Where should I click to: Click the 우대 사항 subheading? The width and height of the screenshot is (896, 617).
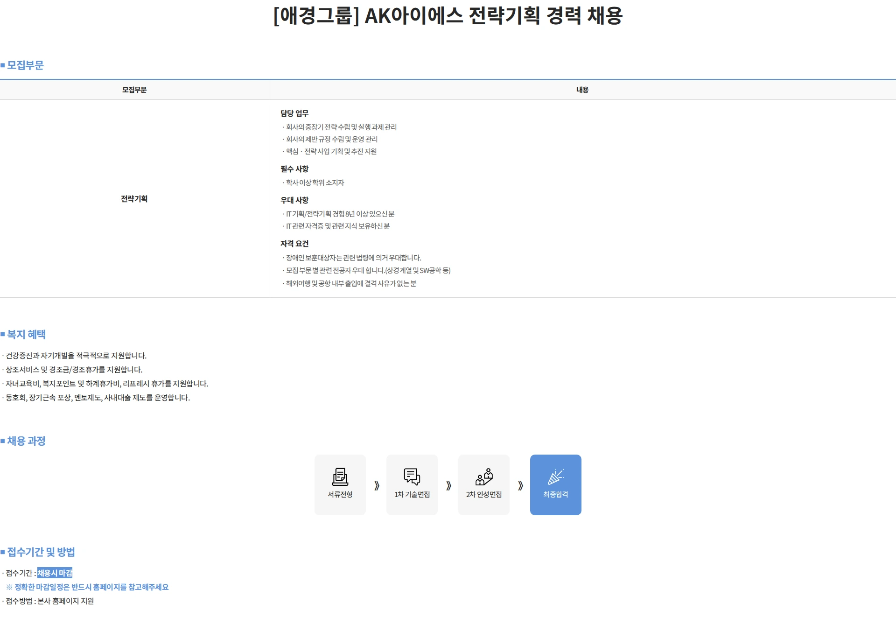[294, 200]
